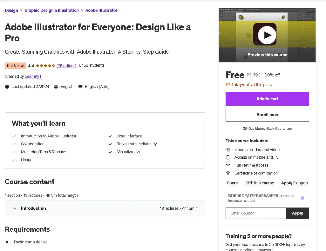
Task: Click checkmark beside Introduction to Adobe Illustrator
Action: (14, 136)
